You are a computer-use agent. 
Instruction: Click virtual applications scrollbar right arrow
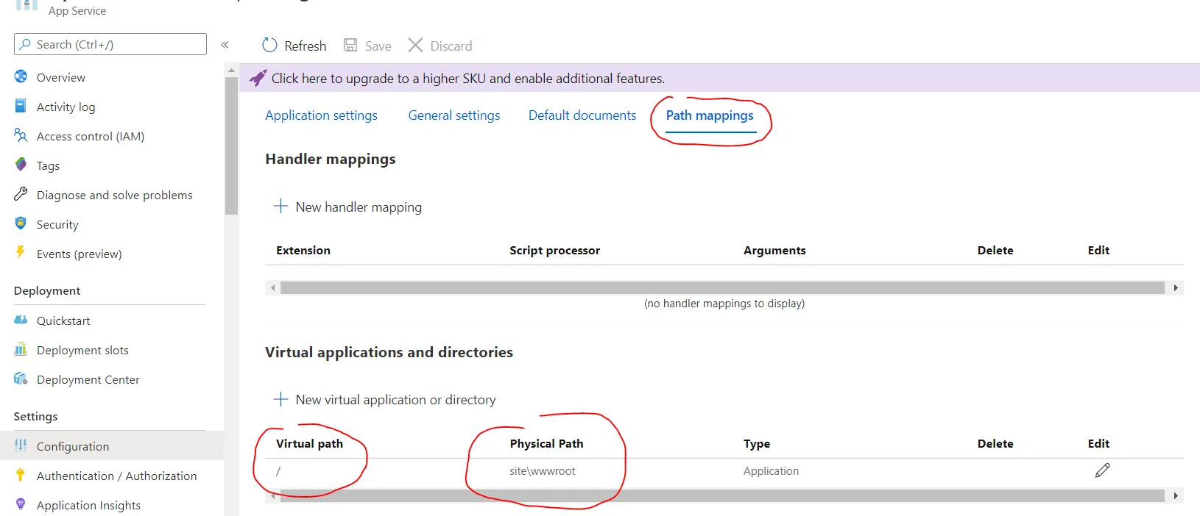[x=1176, y=495]
